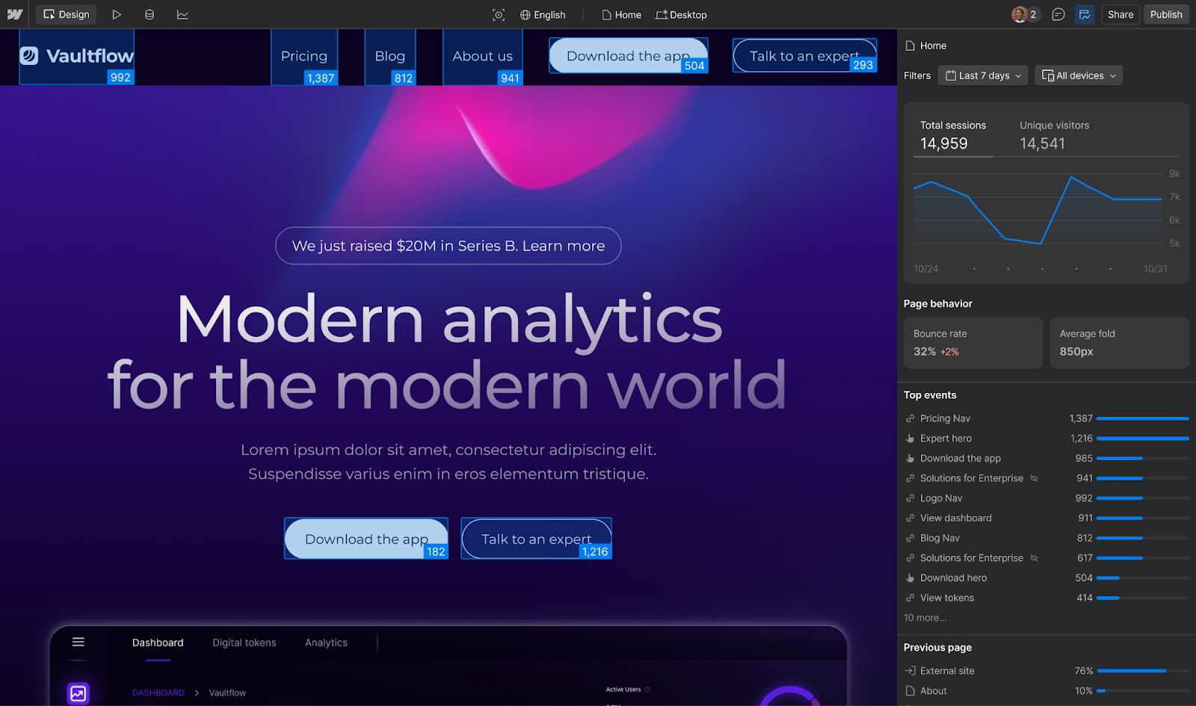Open the CMS database icon
Viewport: 1196px width, 706px height.
point(149,14)
